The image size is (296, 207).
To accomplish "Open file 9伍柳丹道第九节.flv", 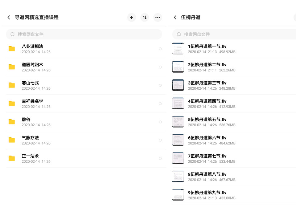I will click(234, 195).
